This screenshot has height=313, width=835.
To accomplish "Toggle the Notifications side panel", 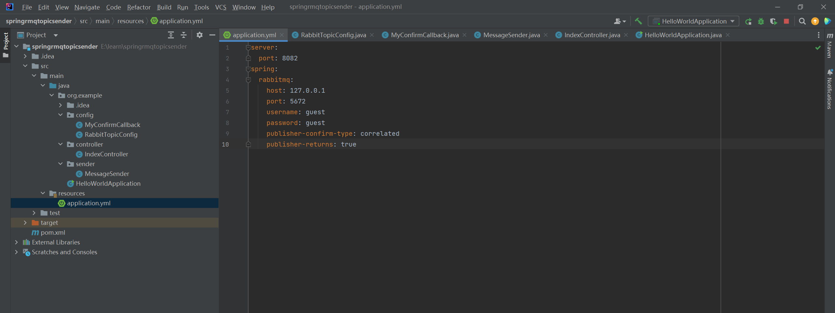I will click(x=830, y=89).
